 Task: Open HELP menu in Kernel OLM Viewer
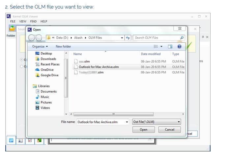tap(44, 21)
